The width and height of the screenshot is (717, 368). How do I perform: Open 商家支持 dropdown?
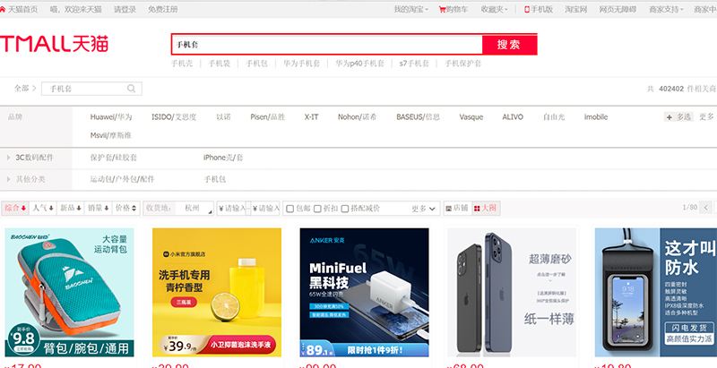[x=666, y=9]
